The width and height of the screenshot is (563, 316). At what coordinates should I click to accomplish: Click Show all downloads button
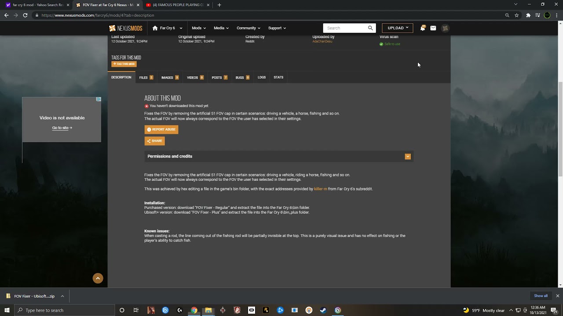click(541, 296)
